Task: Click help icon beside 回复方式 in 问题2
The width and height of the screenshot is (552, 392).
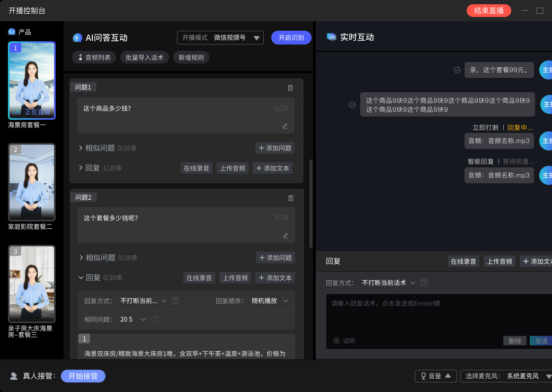Action: coord(175,301)
